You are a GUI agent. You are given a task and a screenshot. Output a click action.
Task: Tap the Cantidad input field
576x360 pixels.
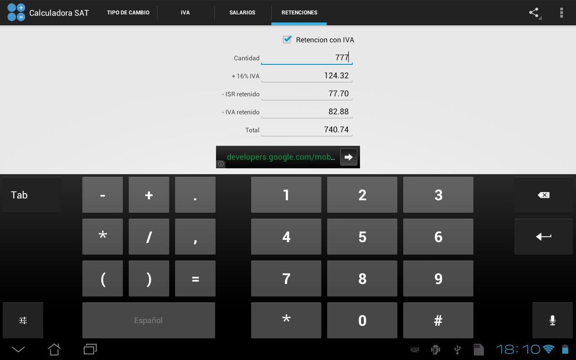[x=306, y=58]
